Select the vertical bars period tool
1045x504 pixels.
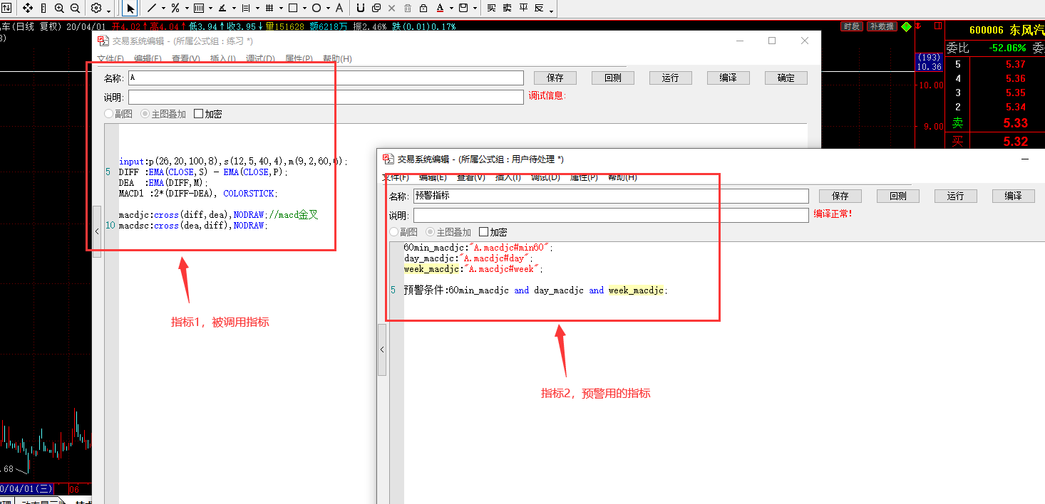[198, 9]
